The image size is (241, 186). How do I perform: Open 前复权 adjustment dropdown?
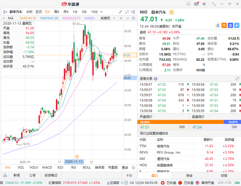pyautogui.click(x=114, y=18)
